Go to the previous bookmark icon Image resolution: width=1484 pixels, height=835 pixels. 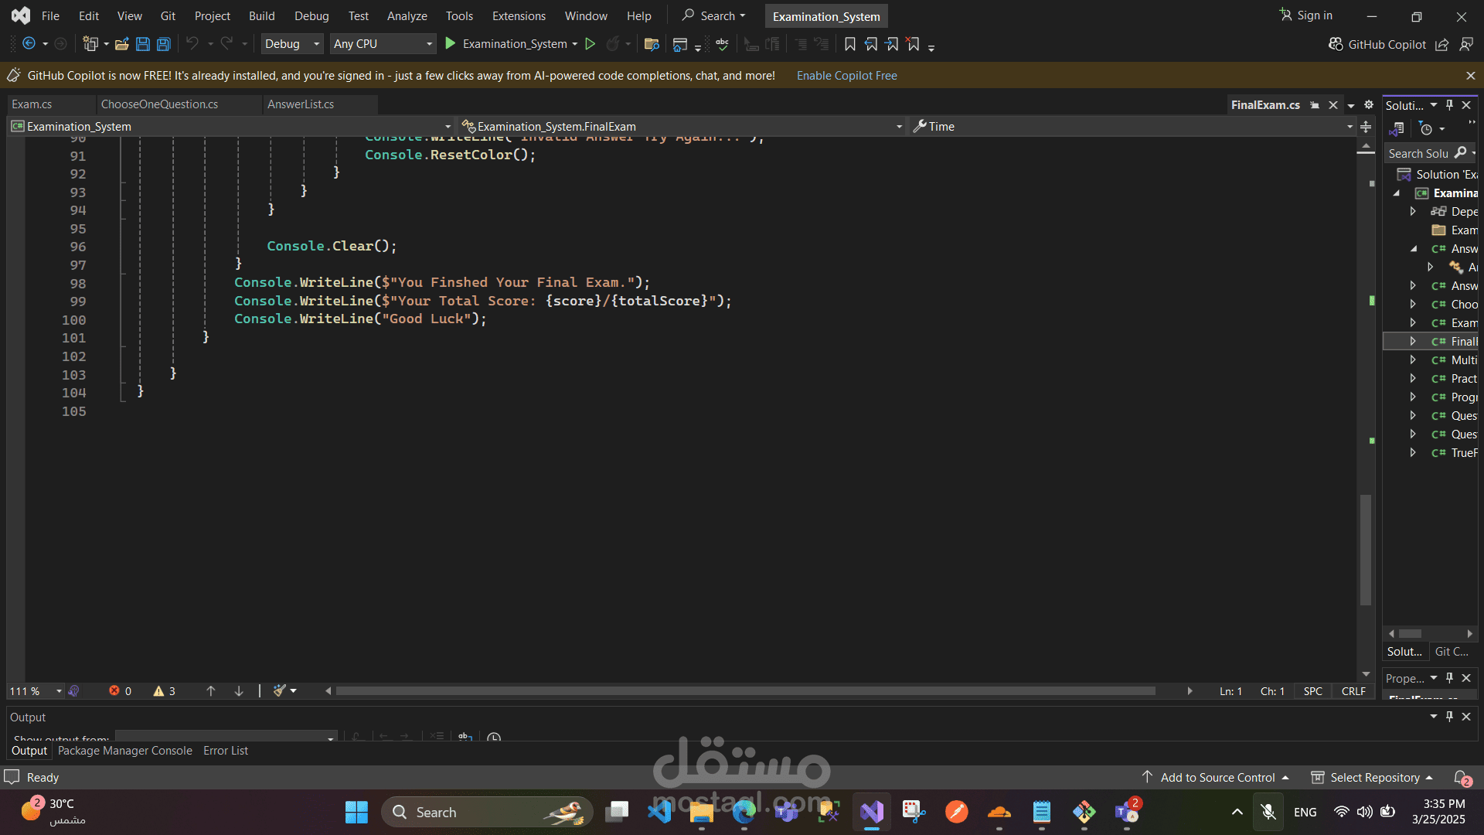click(871, 44)
